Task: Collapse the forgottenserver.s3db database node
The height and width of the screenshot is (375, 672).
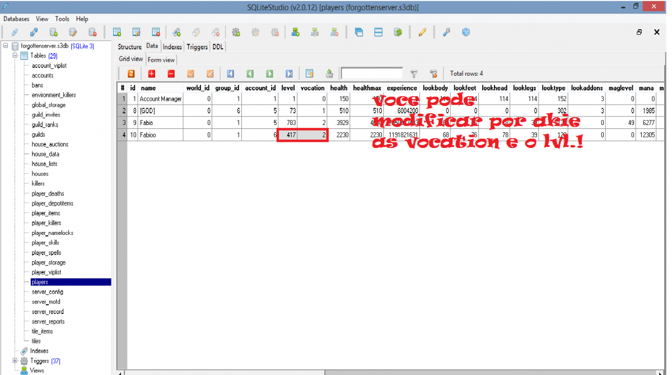Action: click(6, 46)
